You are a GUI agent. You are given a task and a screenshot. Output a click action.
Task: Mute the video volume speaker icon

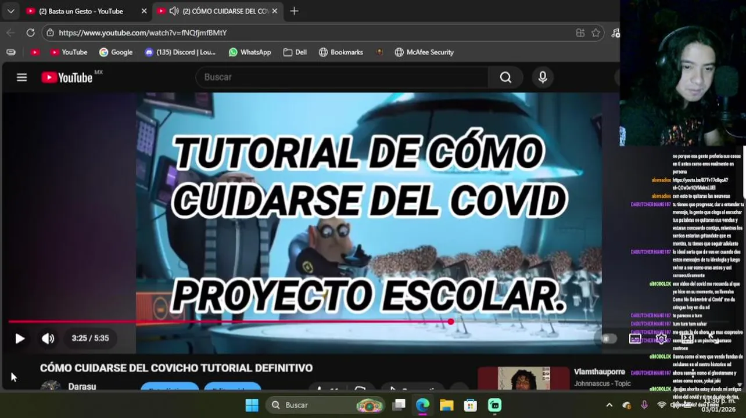[x=48, y=338]
